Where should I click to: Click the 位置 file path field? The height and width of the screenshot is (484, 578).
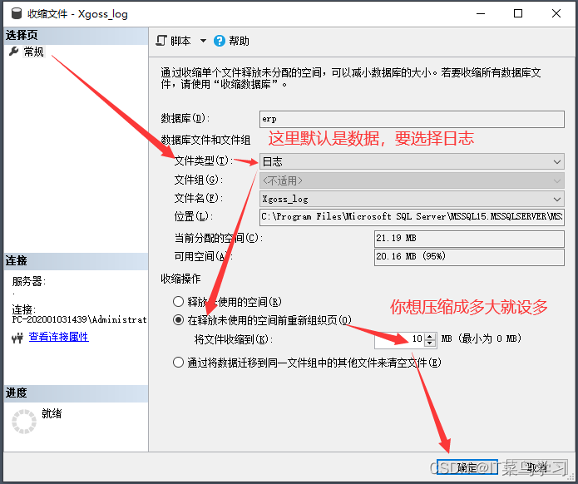tap(412, 217)
